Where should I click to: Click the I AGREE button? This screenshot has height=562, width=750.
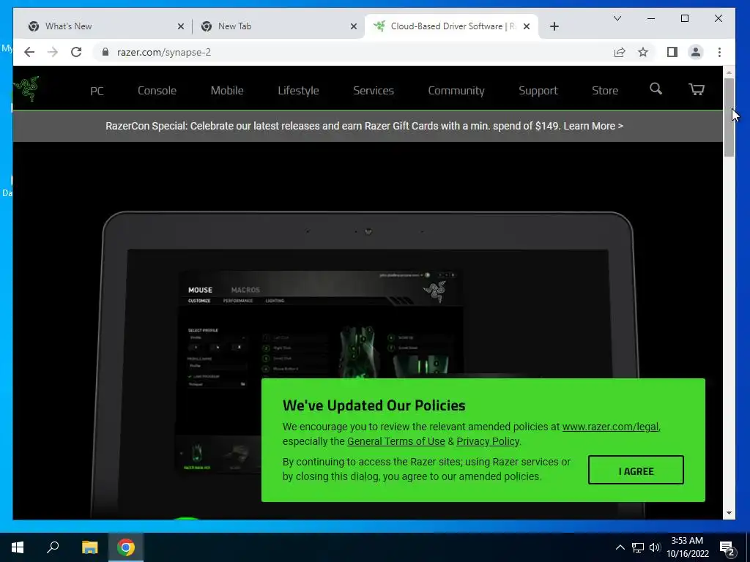pos(636,470)
